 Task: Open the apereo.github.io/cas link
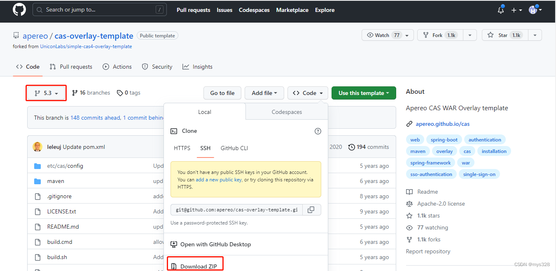pyautogui.click(x=442, y=124)
